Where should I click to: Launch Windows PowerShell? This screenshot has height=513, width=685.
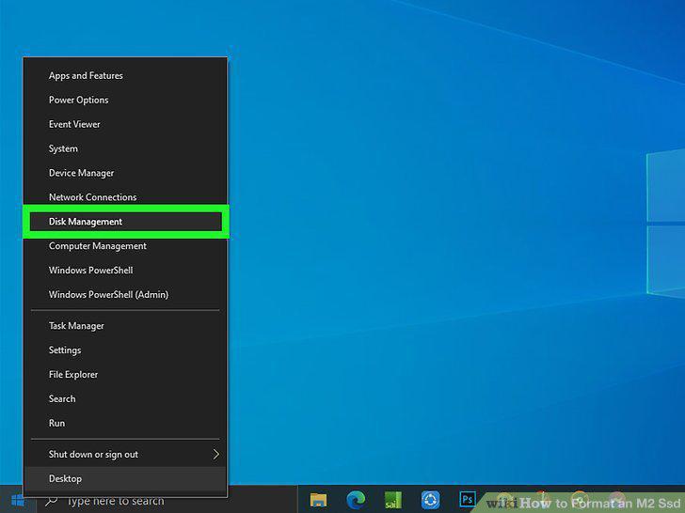[x=125, y=271]
